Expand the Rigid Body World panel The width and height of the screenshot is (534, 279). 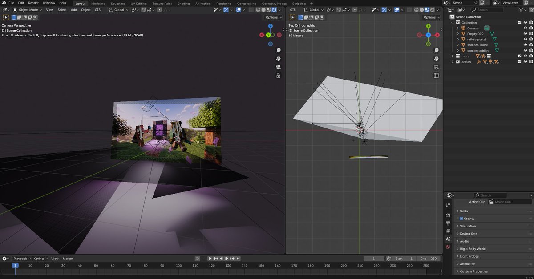pos(493,249)
